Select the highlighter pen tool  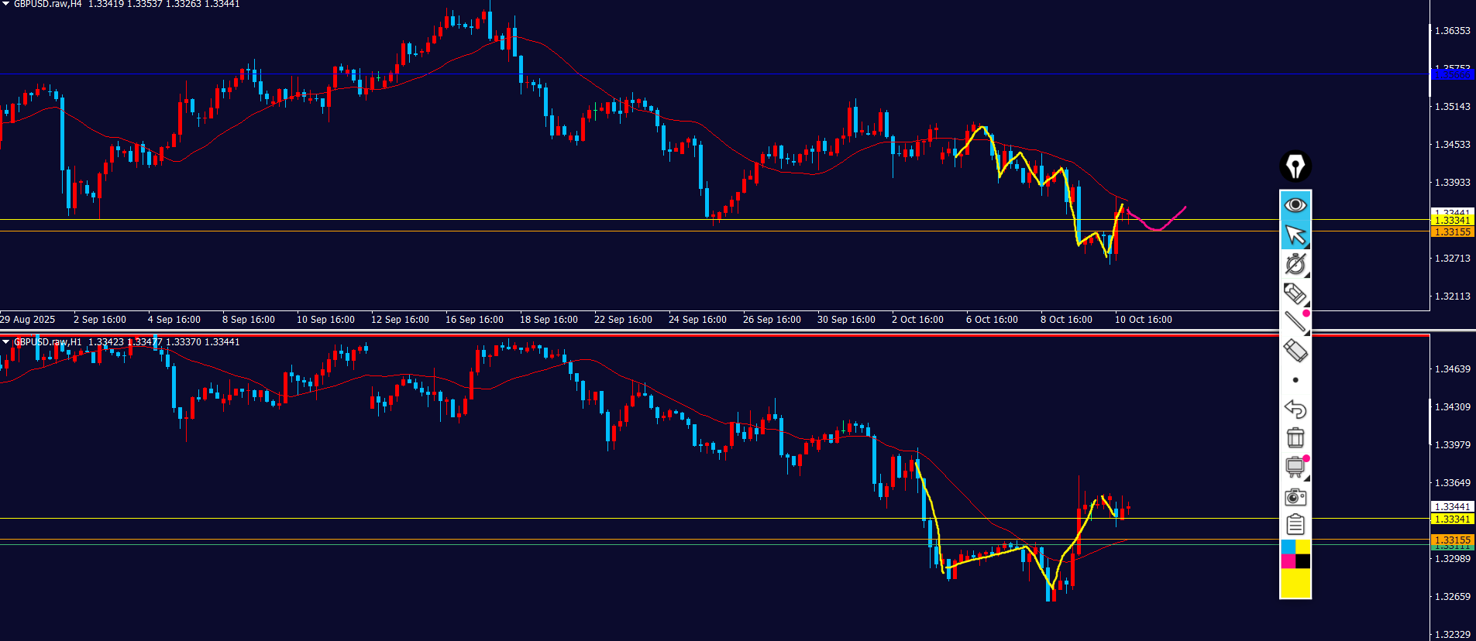tap(1295, 293)
